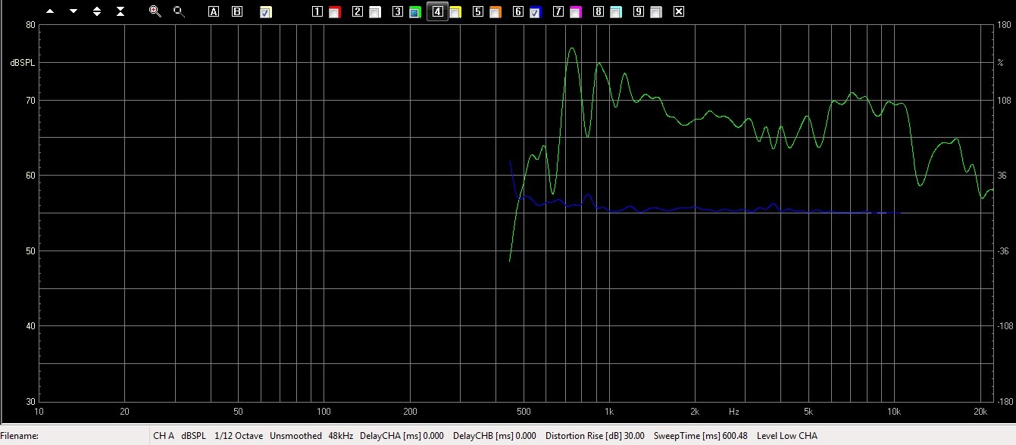Viewport: 1016px width, 445px height.
Task: Click the 1k frequency axis label
Action: 608,412
